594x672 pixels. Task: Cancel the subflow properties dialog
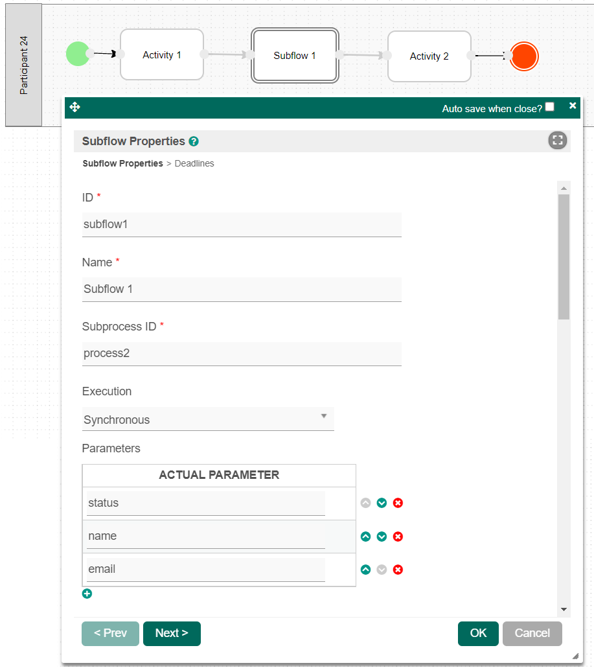(x=532, y=633)
